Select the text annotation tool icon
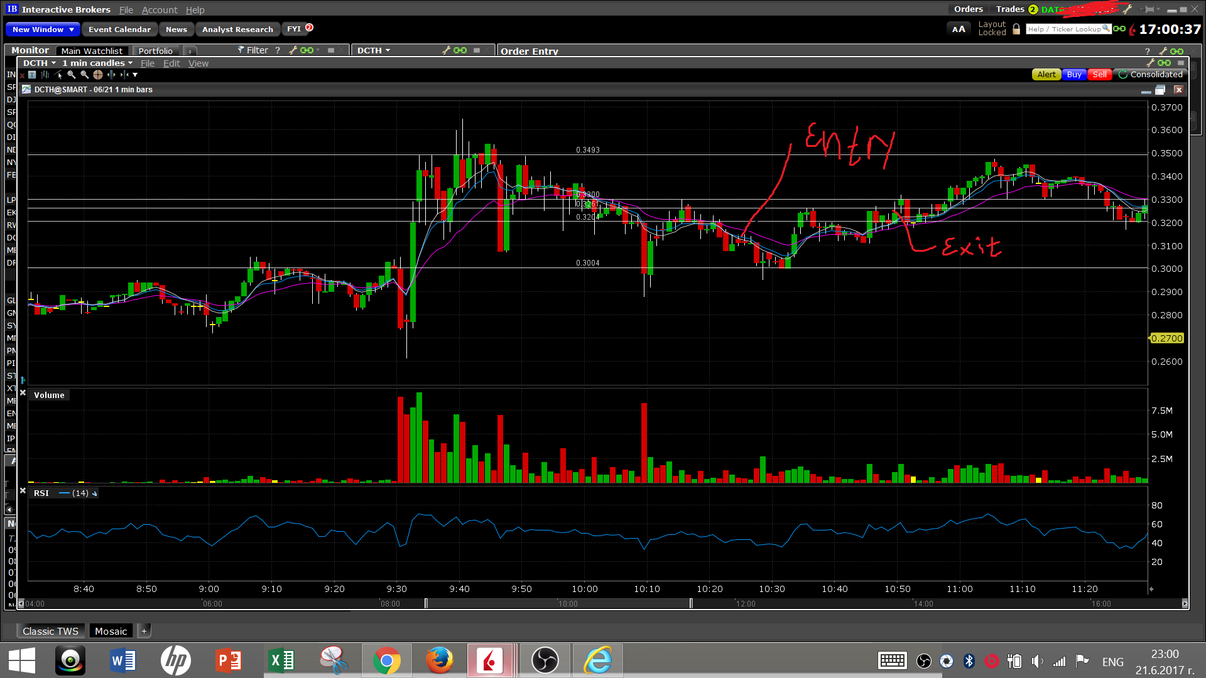This screenshot has height=678, width=1206. click(x=32, y=75)
